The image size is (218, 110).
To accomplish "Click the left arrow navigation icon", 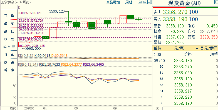I will point(140,2).
